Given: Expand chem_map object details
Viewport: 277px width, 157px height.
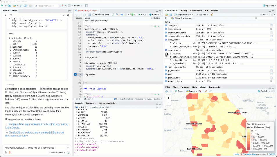Looking at the screenshot, I should [166, 26].
